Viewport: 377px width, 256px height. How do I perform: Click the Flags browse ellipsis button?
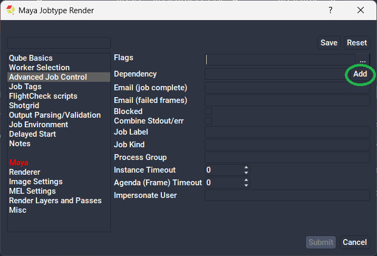click(x=362, y=60)
